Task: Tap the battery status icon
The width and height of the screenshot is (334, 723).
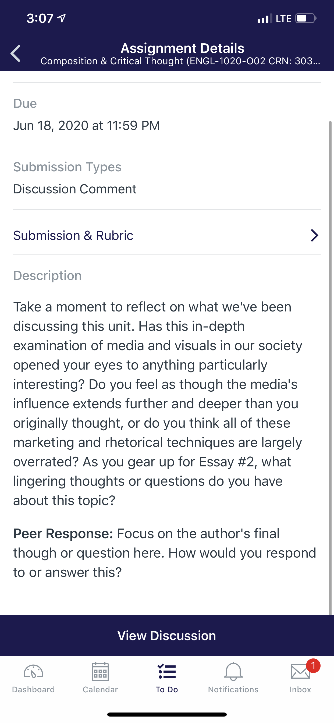Action: tap(306, 19)
